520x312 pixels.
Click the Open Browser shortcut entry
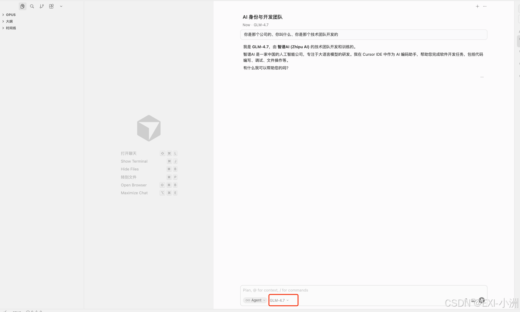pos(149,185)
